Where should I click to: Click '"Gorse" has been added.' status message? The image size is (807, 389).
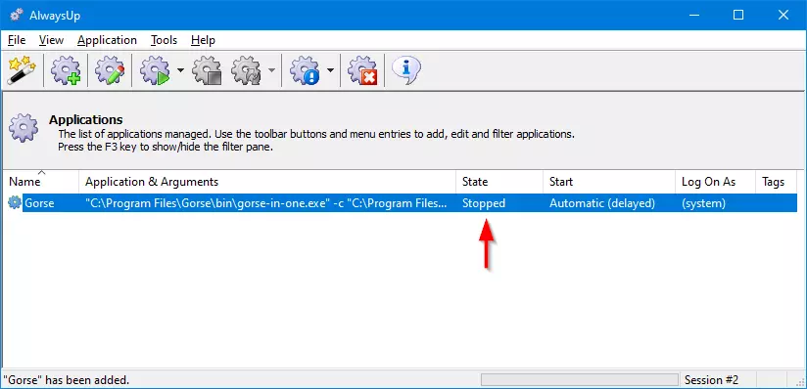[67, 380]
